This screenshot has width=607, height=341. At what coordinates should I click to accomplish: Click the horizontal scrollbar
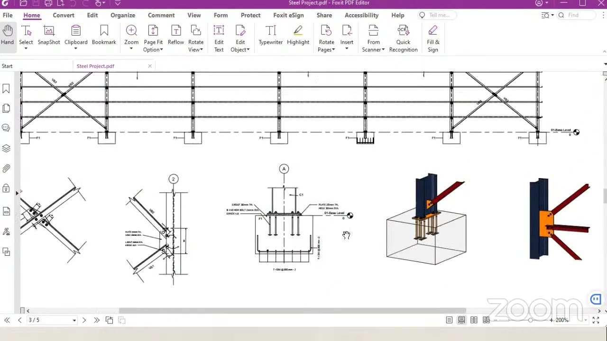(293, 311)
